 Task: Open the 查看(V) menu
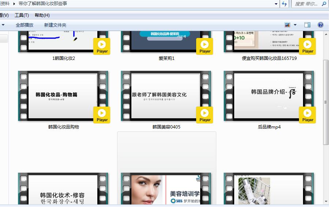click(x=4, y=15)
